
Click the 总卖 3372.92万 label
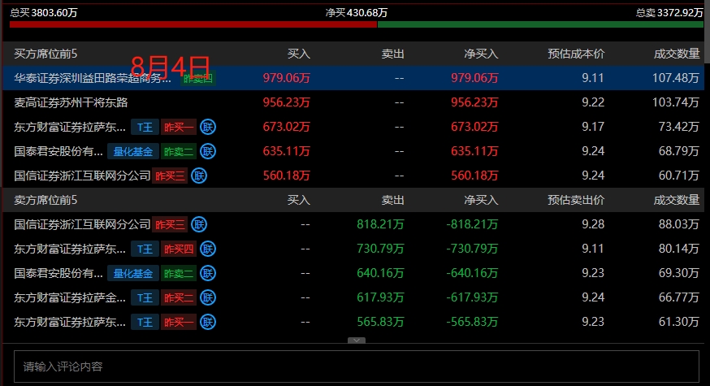tap(669, 13)
